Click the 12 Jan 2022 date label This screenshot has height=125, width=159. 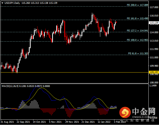click(104, 122)
